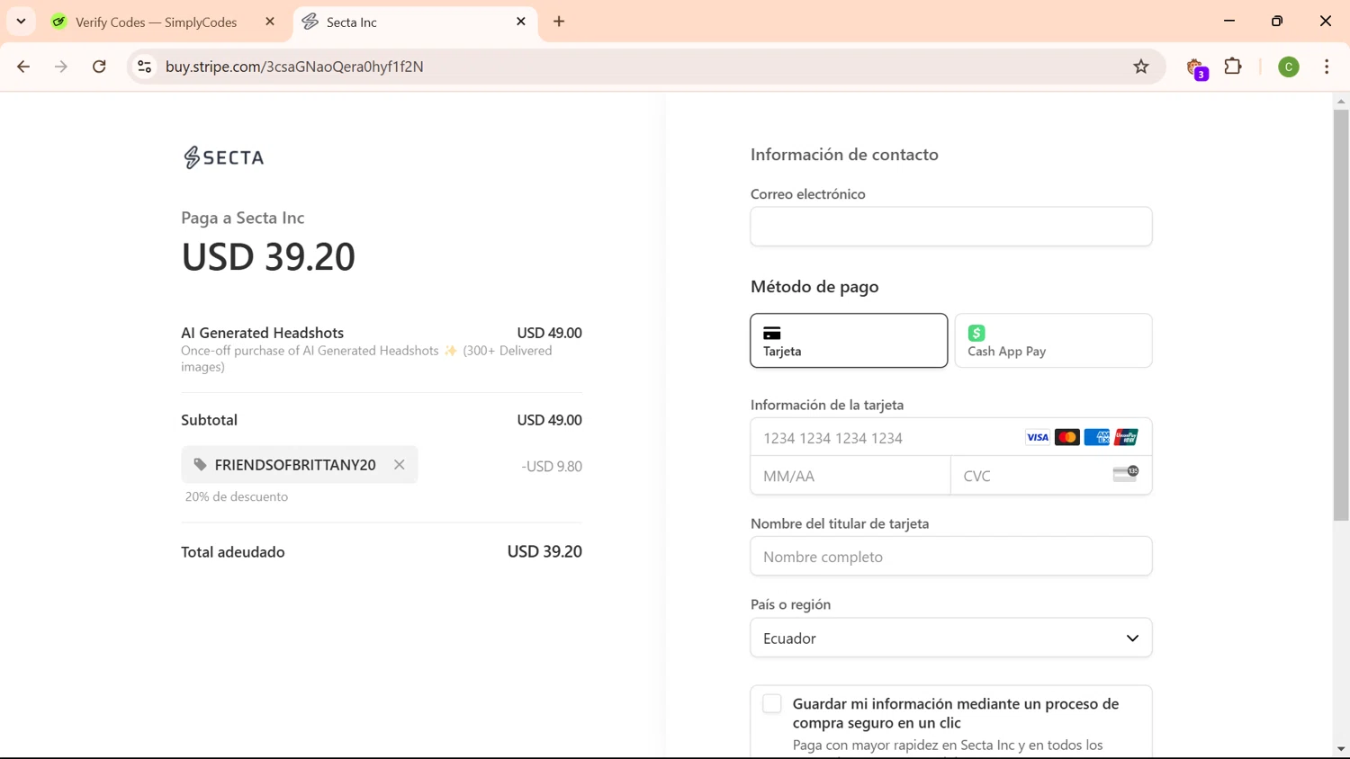The image size is (1350, 759).
Task: Click the AI Generated Headshots item name
Action: 262,333
